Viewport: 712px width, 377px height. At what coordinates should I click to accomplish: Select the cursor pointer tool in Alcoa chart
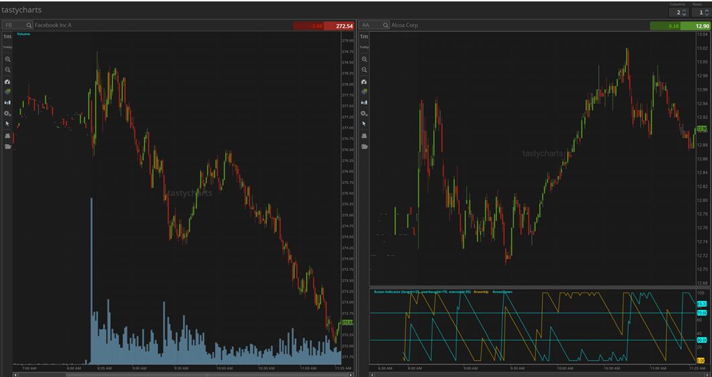click(363, 123)
